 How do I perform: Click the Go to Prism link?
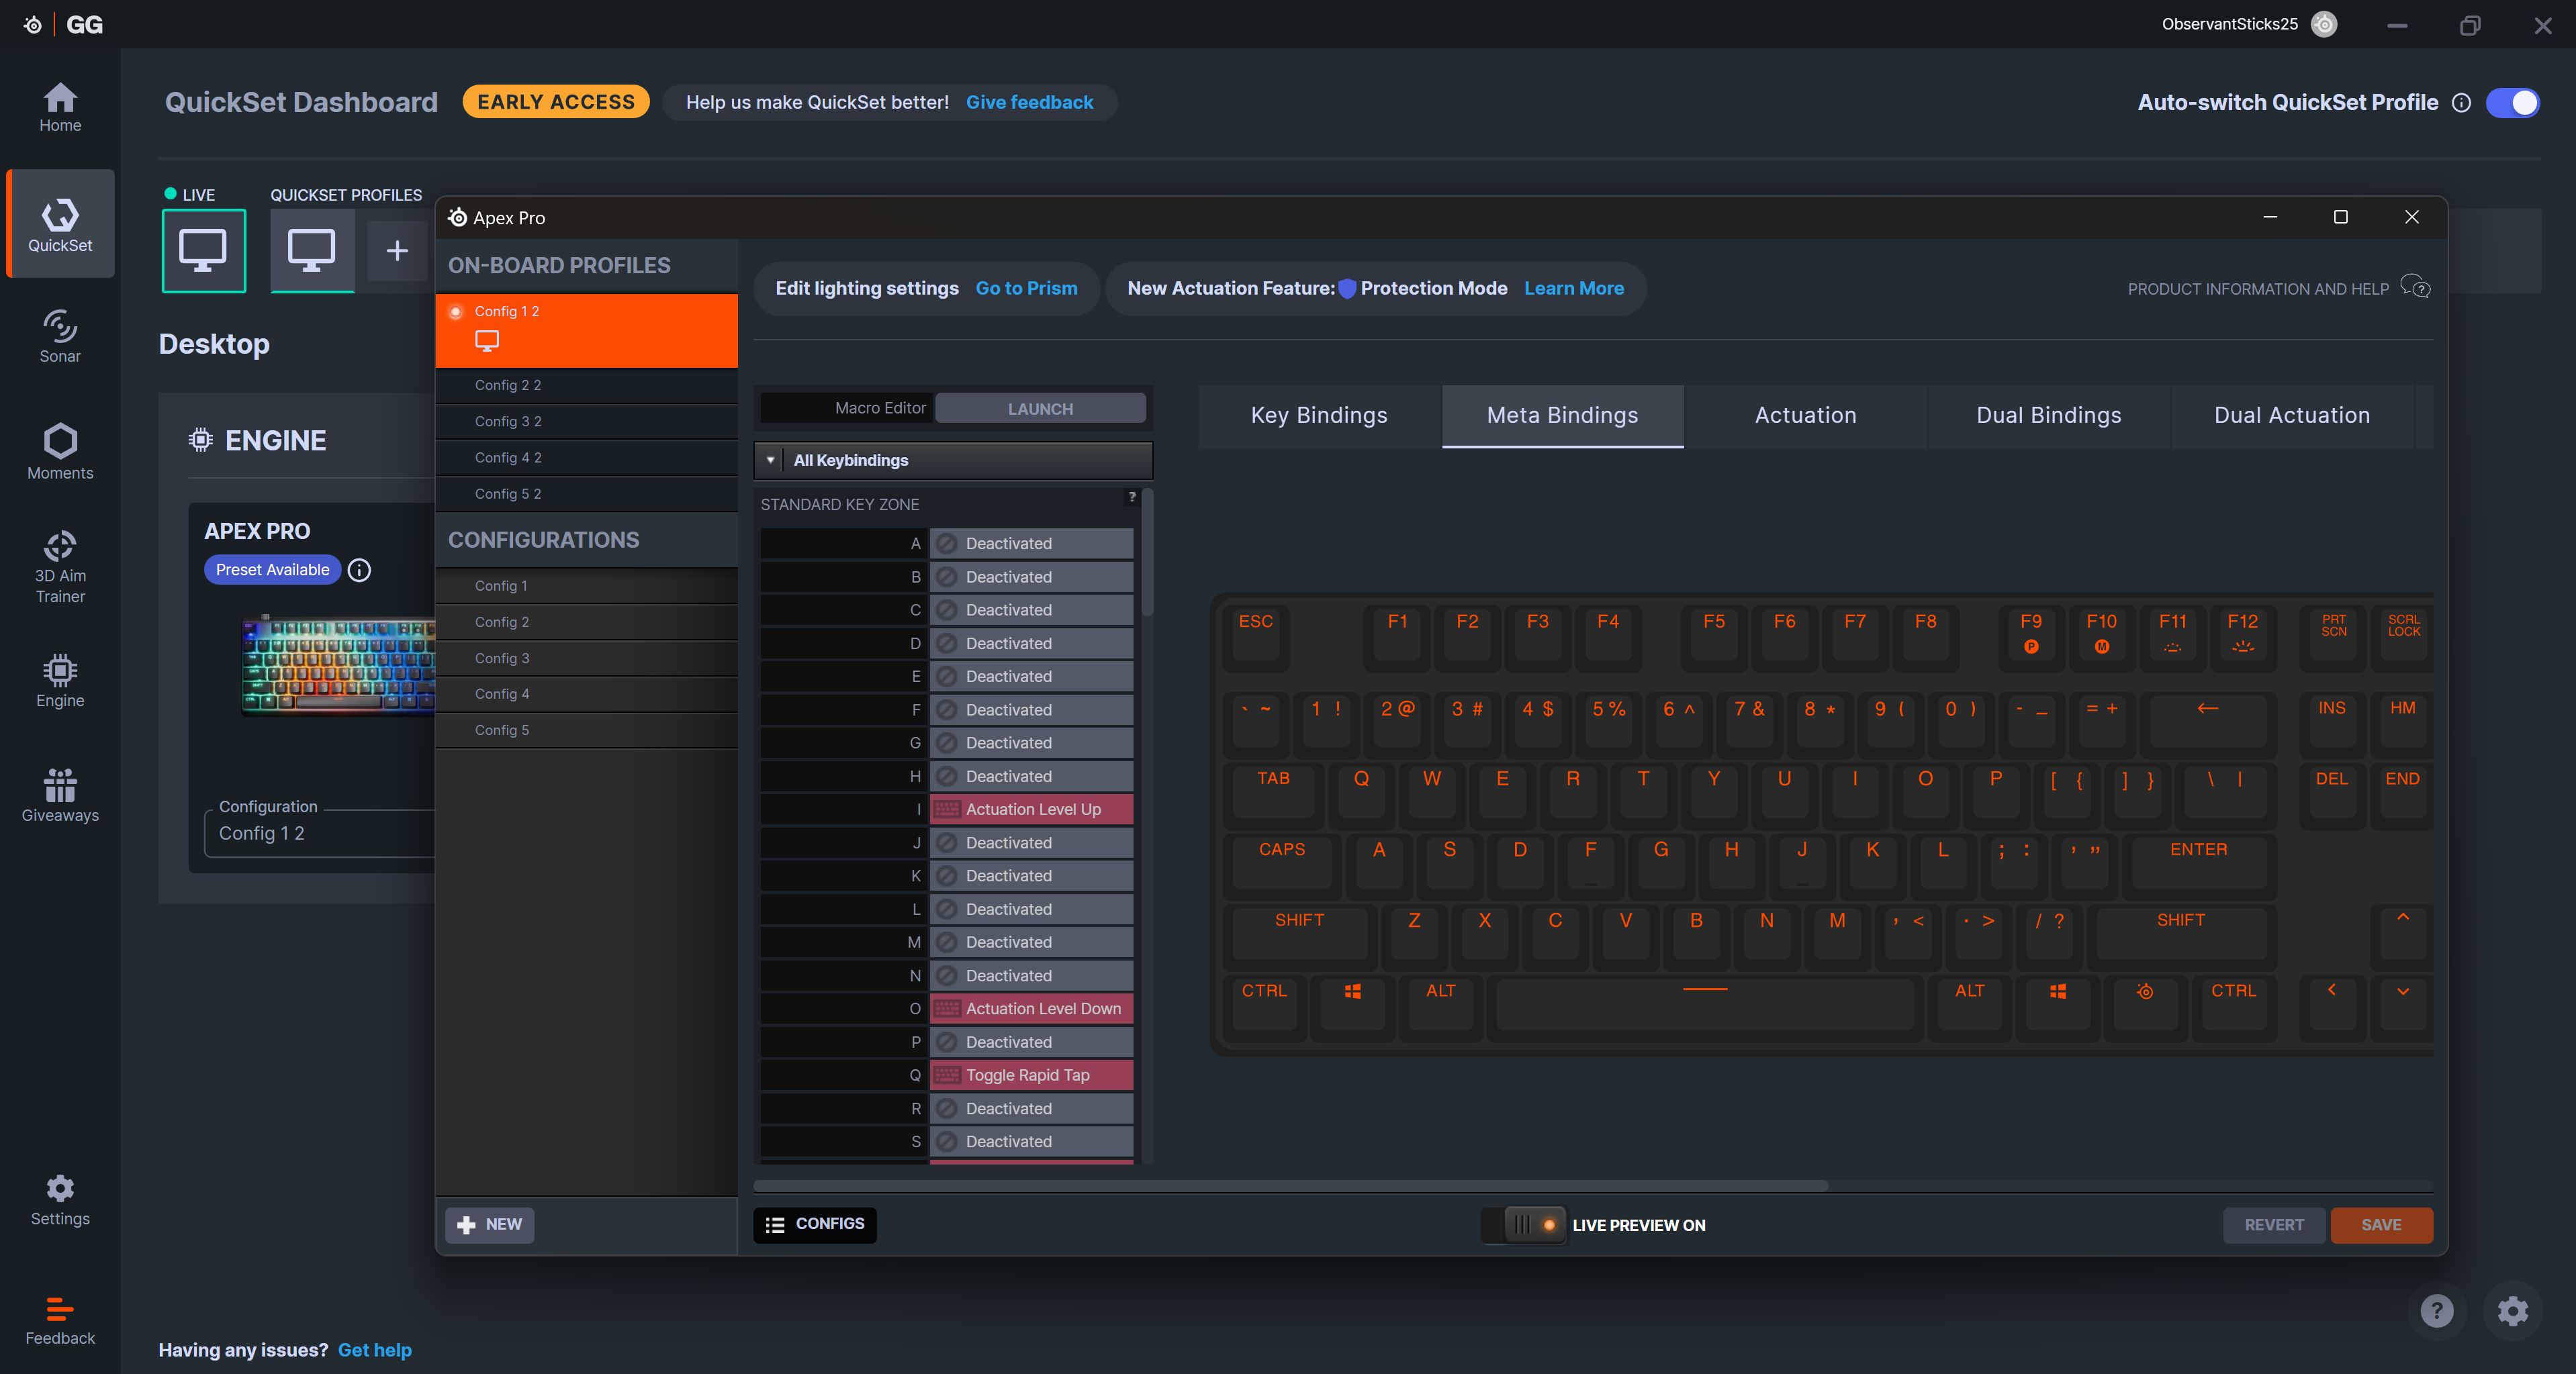click(x=1026, y=288)
